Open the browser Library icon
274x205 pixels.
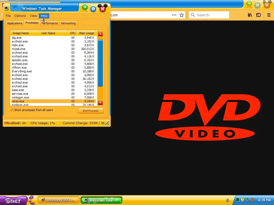coord(250,15)
